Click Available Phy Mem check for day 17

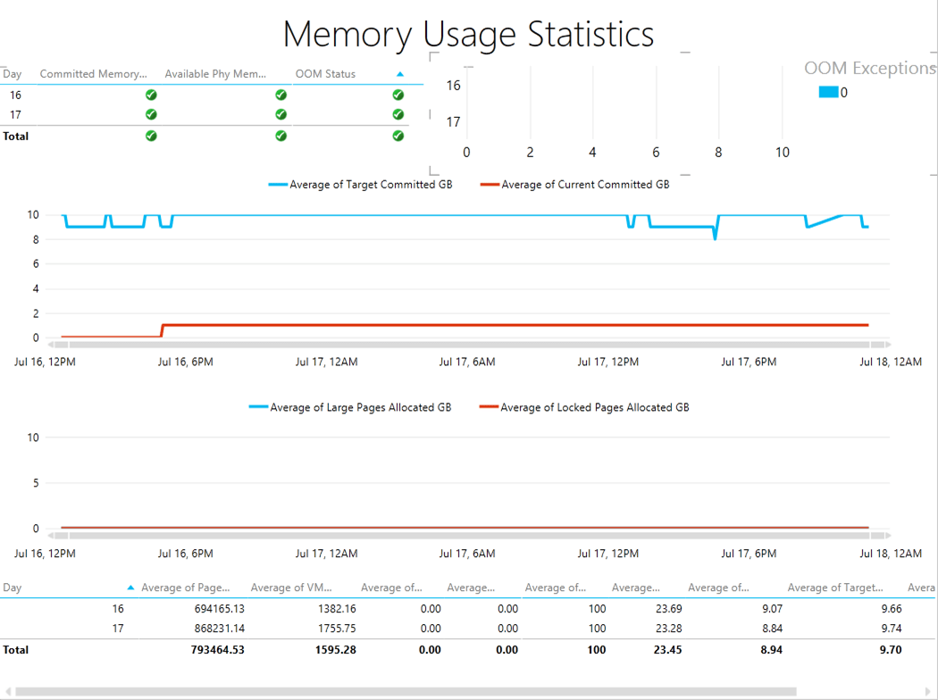point(281,114)
